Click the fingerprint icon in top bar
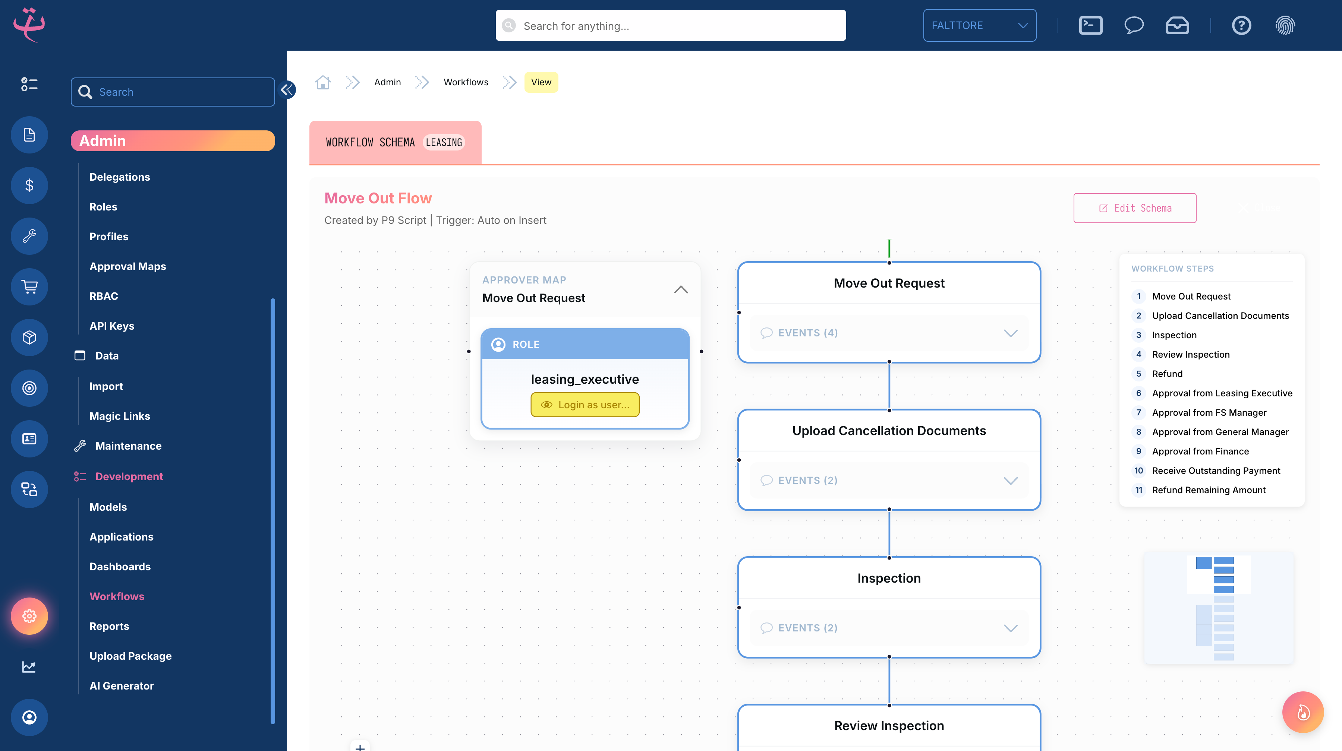The width and height of the screenshot is (1342, 751). point(1285,25)
